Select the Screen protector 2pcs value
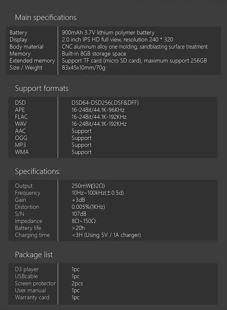The image size is (227, 310). pos(77,283)
